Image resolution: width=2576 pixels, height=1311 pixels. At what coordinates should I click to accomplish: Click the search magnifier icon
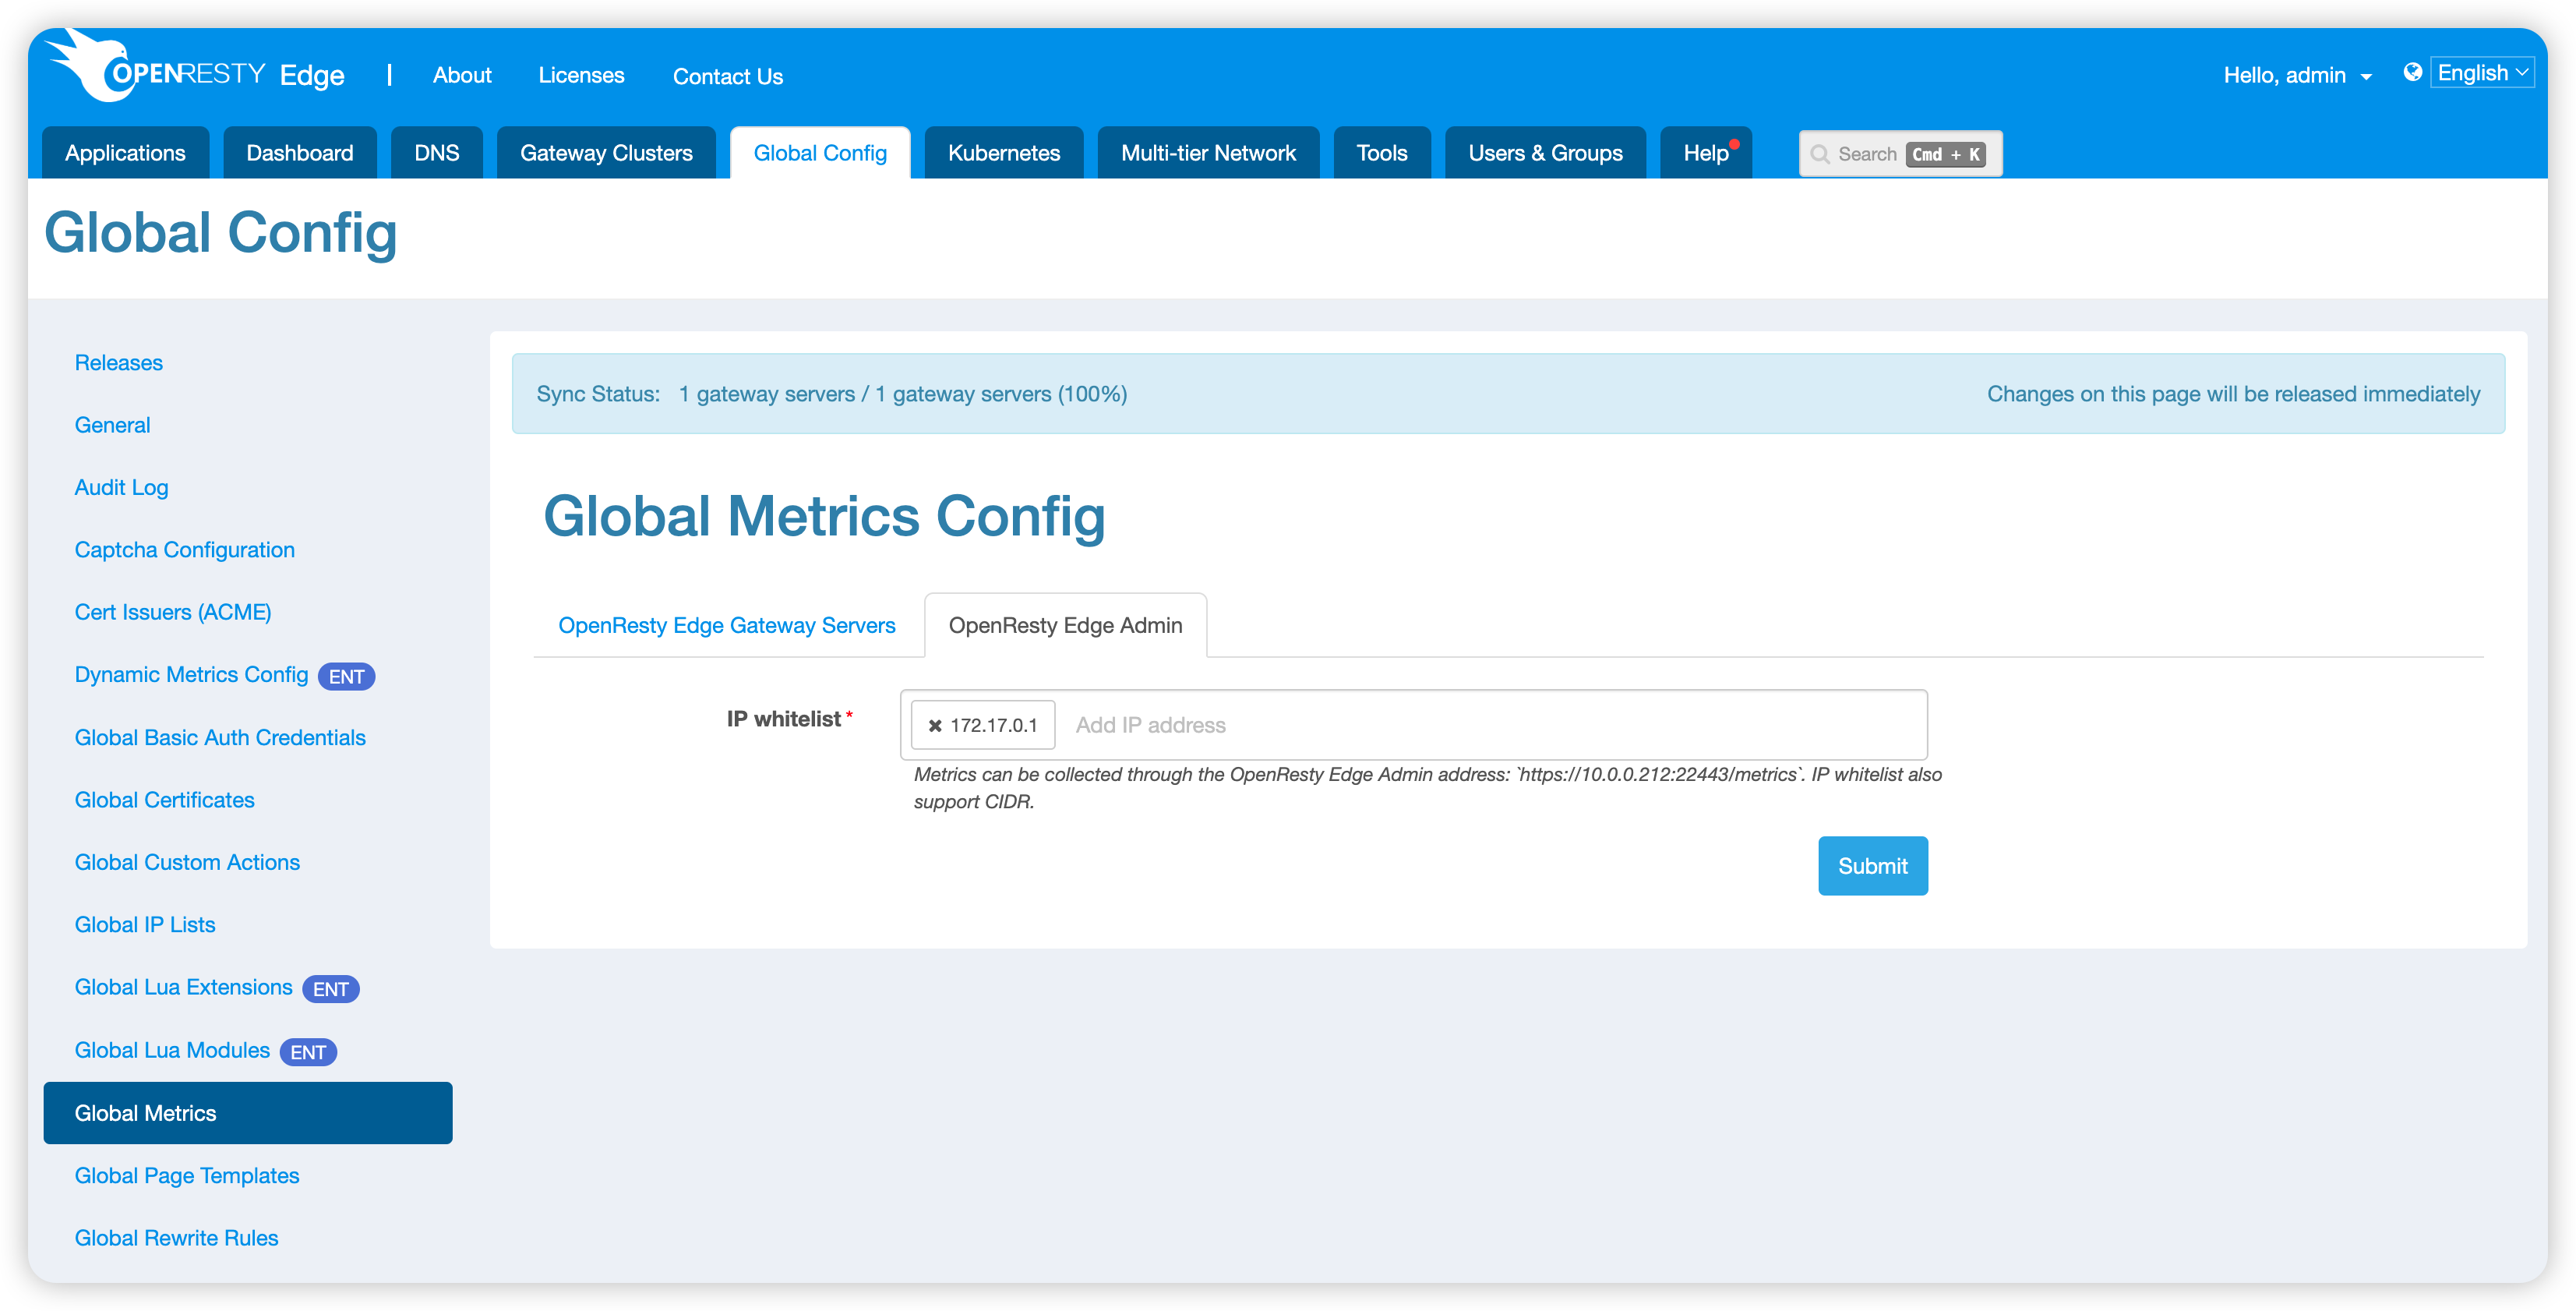pyautogui.click(x=1821, y=154)
